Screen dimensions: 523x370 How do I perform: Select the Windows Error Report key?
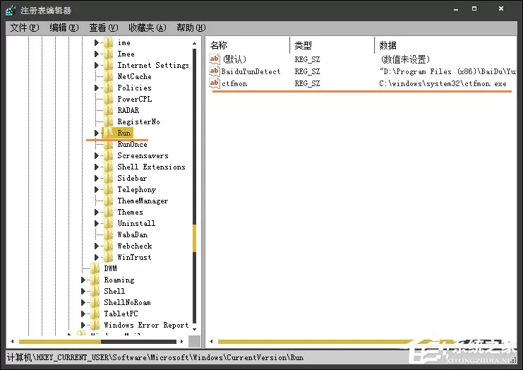[x=146, y=325]
